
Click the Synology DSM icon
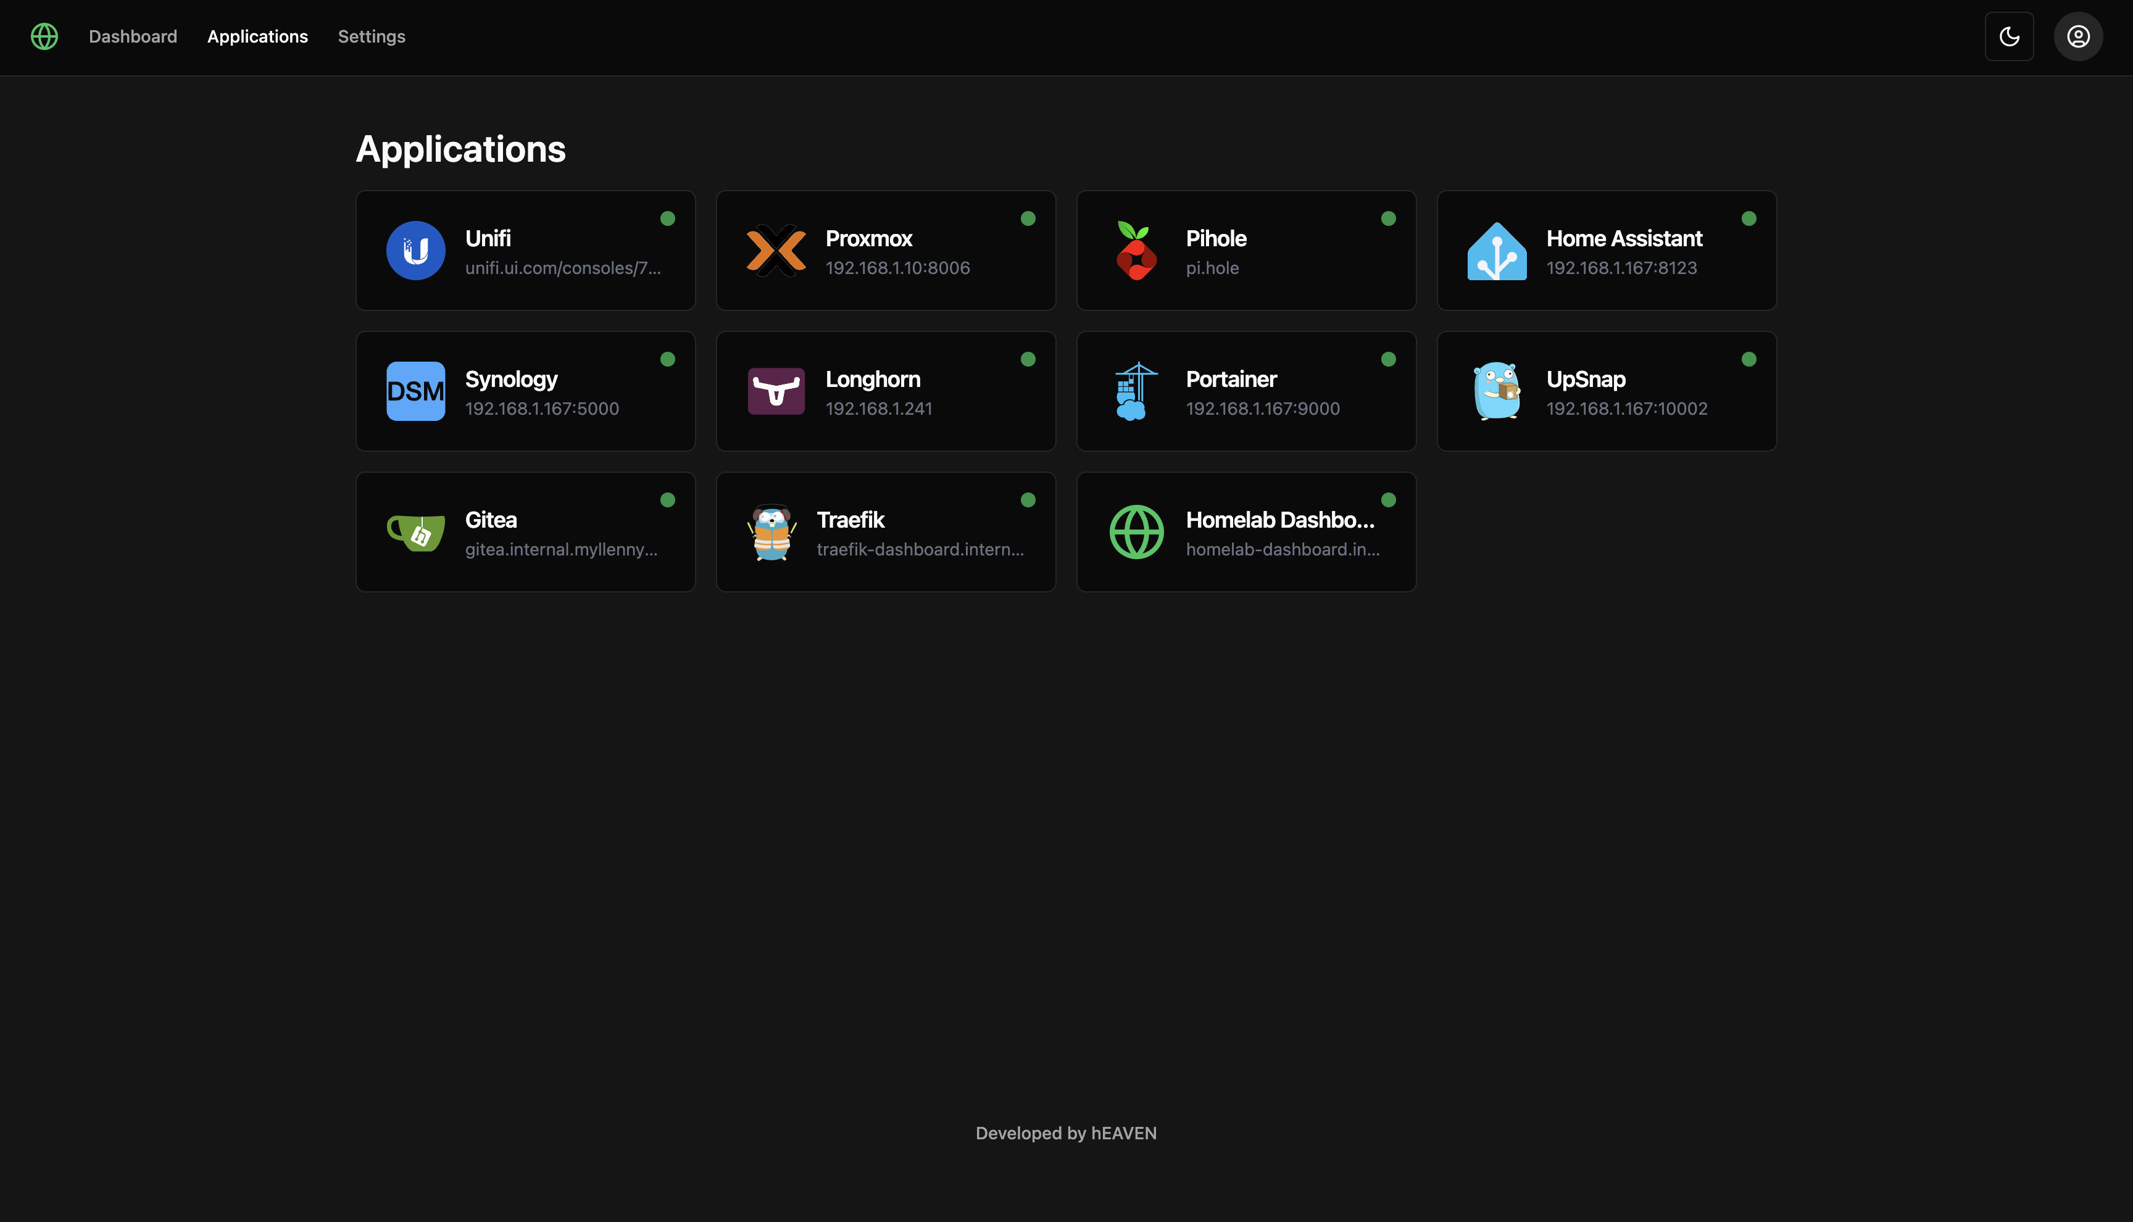pyautogui.click(x=415, y=390)
